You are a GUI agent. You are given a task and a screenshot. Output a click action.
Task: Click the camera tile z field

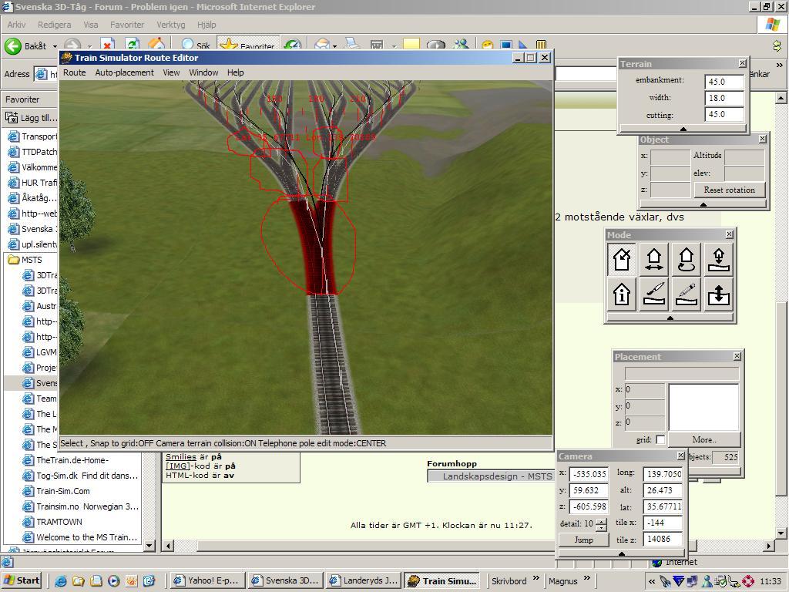pyautogui.click(x=663, y=539)
